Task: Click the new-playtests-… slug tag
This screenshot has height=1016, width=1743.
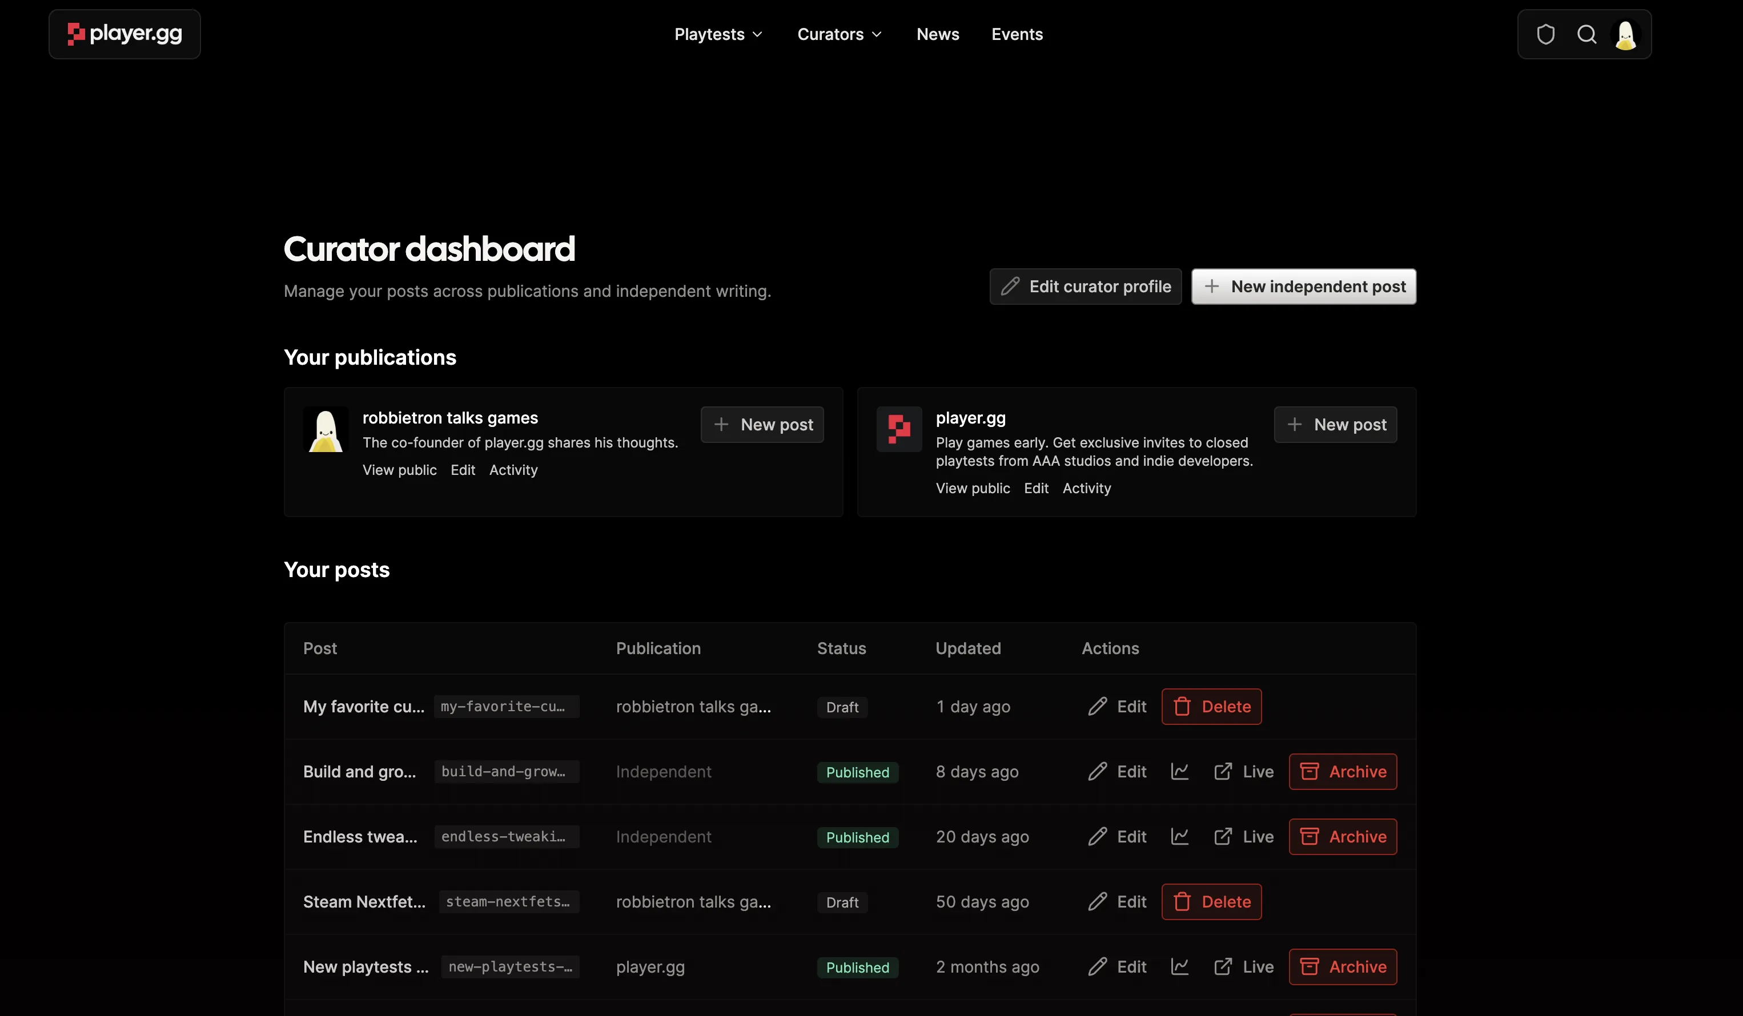Action: [x=511, y=966]
